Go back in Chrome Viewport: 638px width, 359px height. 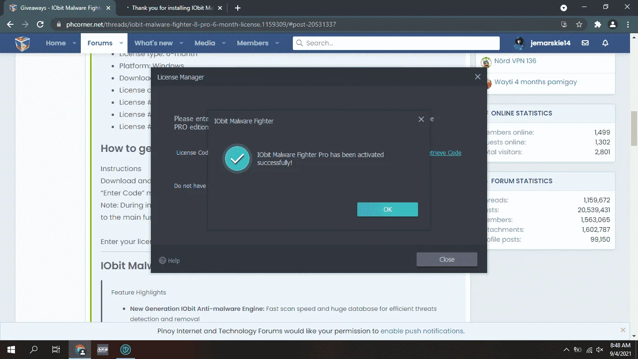click(10, 24)
